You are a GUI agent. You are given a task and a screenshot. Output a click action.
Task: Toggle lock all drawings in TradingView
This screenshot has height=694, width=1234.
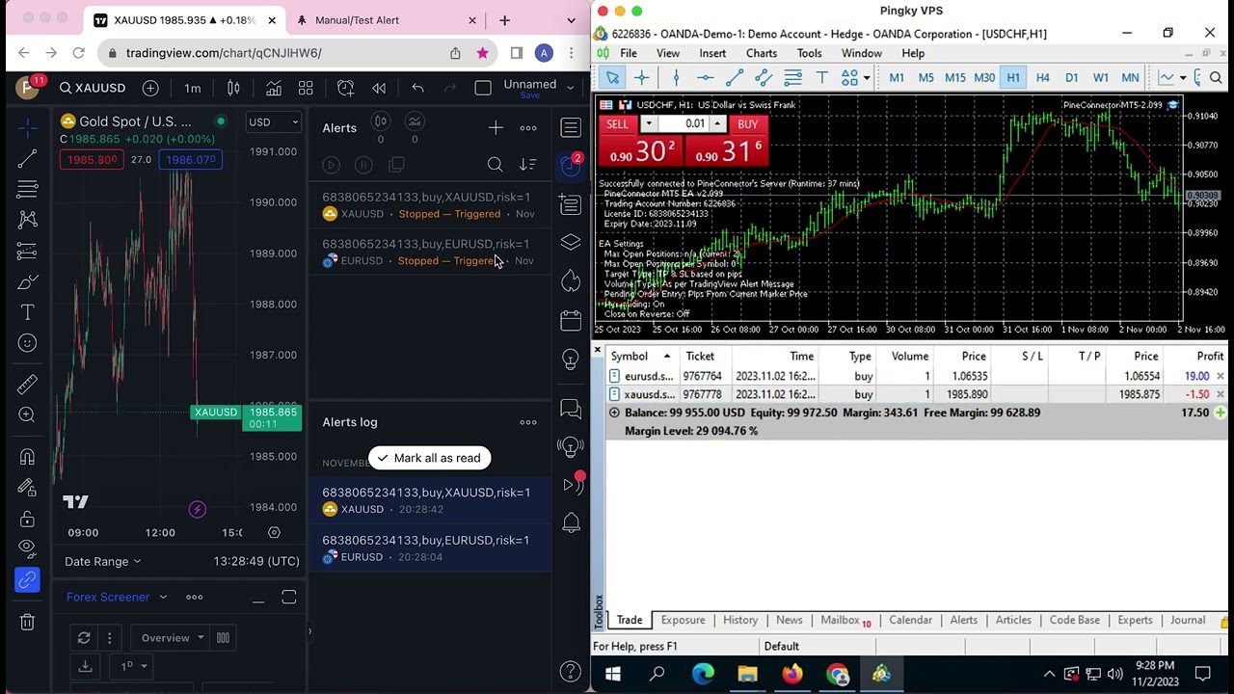[x=27, y=519]
